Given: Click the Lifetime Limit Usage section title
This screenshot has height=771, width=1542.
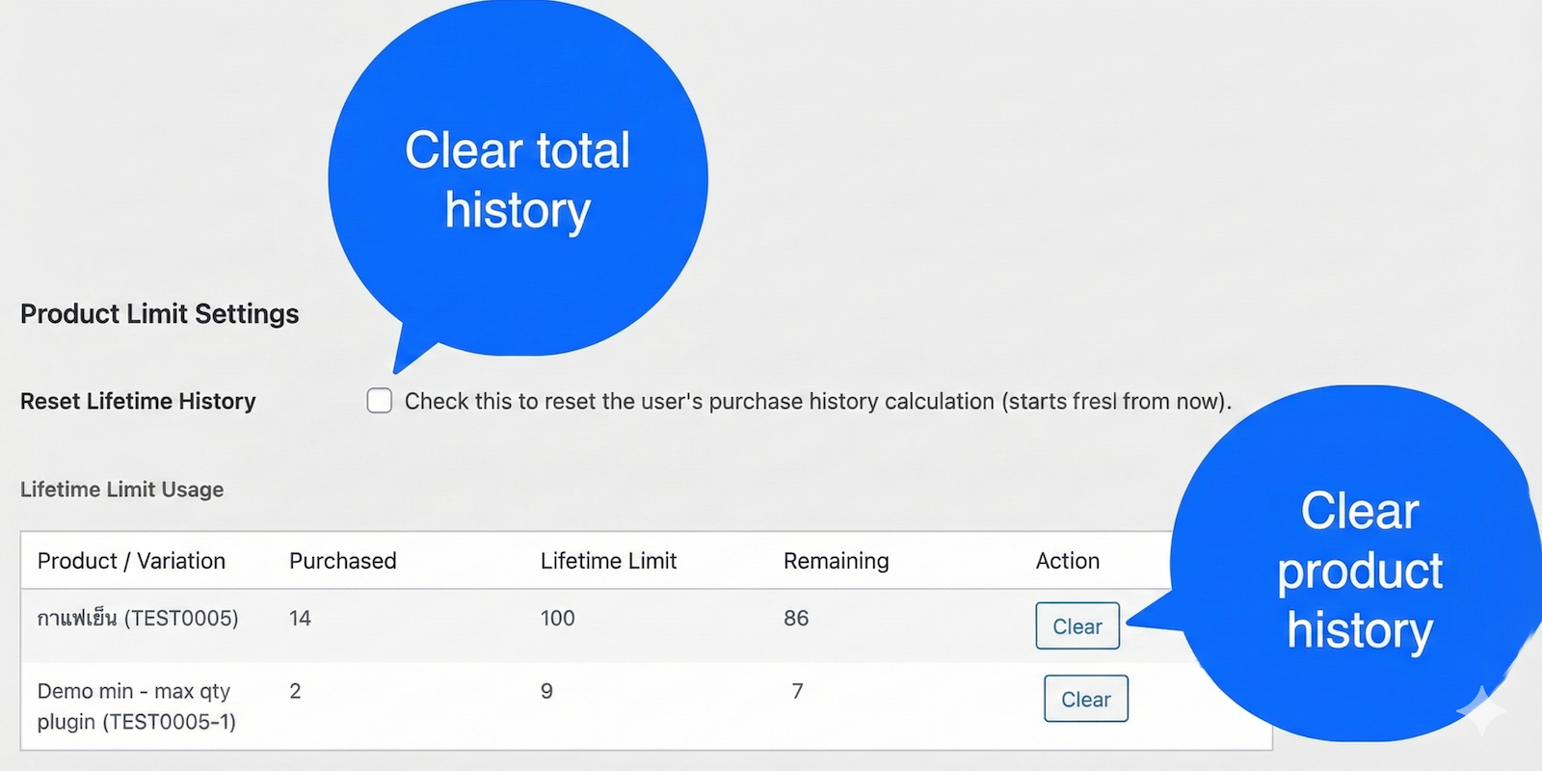Looking at the screenshot, I should pyautogui.click(x=121, y=490).
